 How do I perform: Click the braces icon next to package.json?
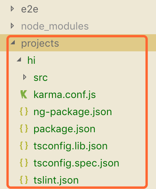coord(24,129)
